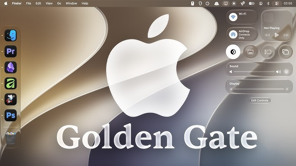
Task: Click the low volume speaker icon
Action: pyautogui.click(x=231, y=72)
